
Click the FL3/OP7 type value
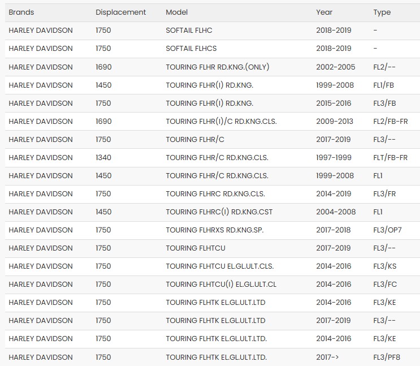click(387, 230)
